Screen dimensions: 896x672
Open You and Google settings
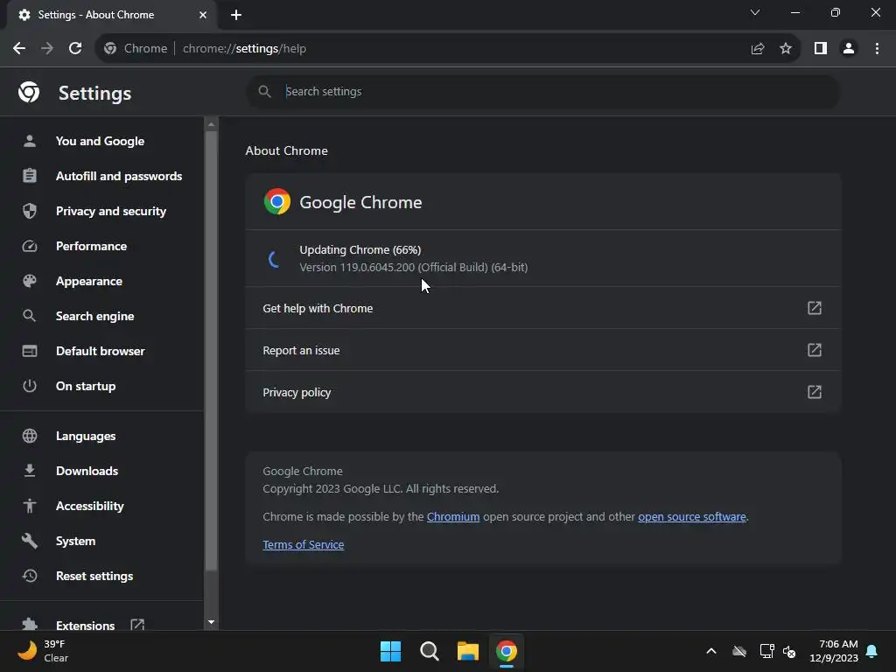coord(101,141)
